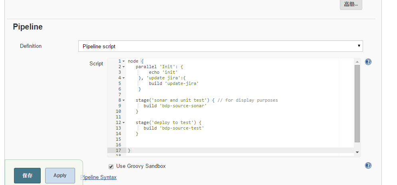Click the 高级... advanced button
Screen dimensions: 397x185
click(x=351, y=5)
